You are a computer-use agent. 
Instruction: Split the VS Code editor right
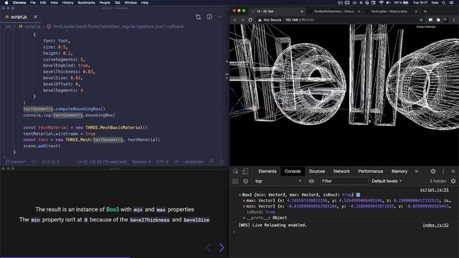(209, 17)
